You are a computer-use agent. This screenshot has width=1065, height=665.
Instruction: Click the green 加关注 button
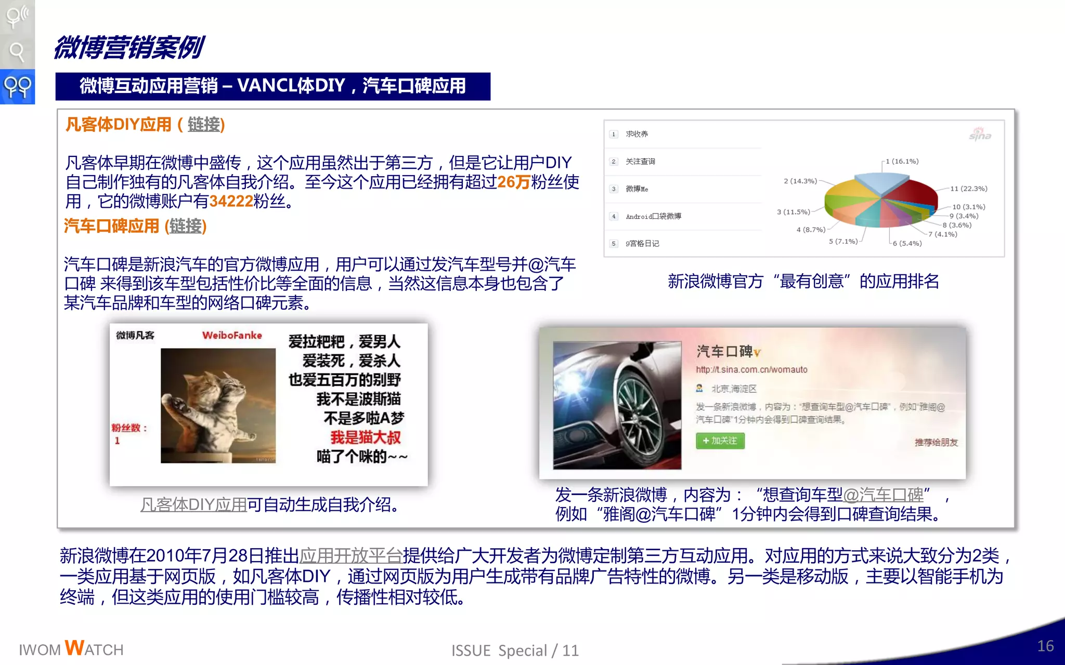tap(720, 441)
